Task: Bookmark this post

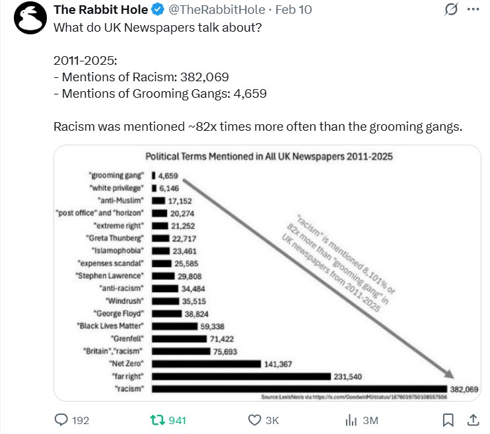Action: (448, 420)
